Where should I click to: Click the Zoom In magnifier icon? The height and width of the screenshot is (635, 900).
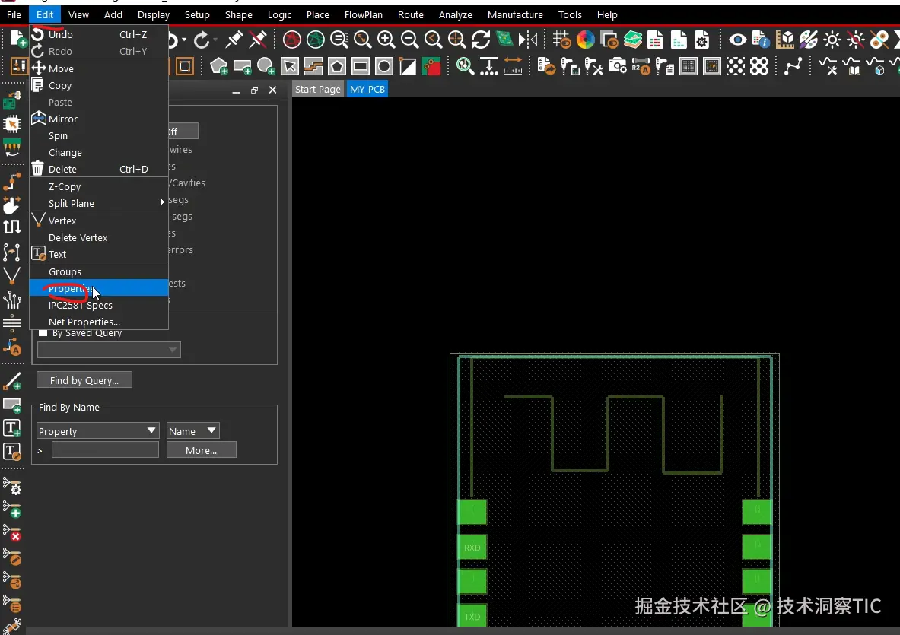coord(386,40)
